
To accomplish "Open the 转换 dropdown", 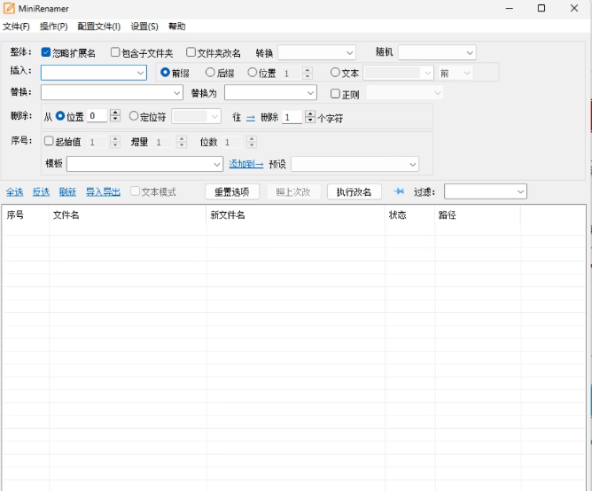I will pyautogui.click(x=316, y=52).
